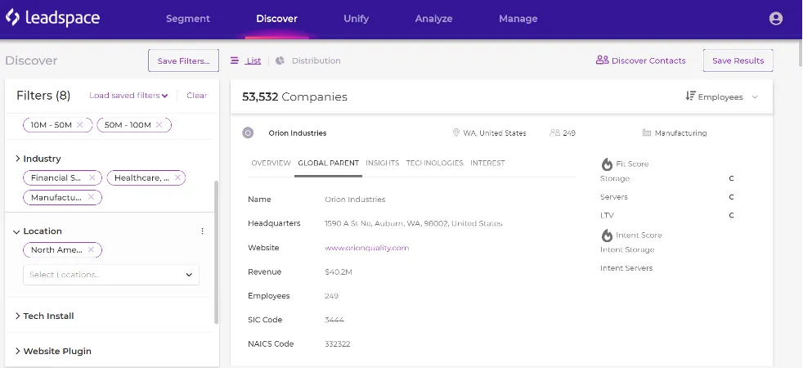Click the Distribution pie chart icon
The width and height of the screenshot is (803, 368).
(x=280, y=61)
